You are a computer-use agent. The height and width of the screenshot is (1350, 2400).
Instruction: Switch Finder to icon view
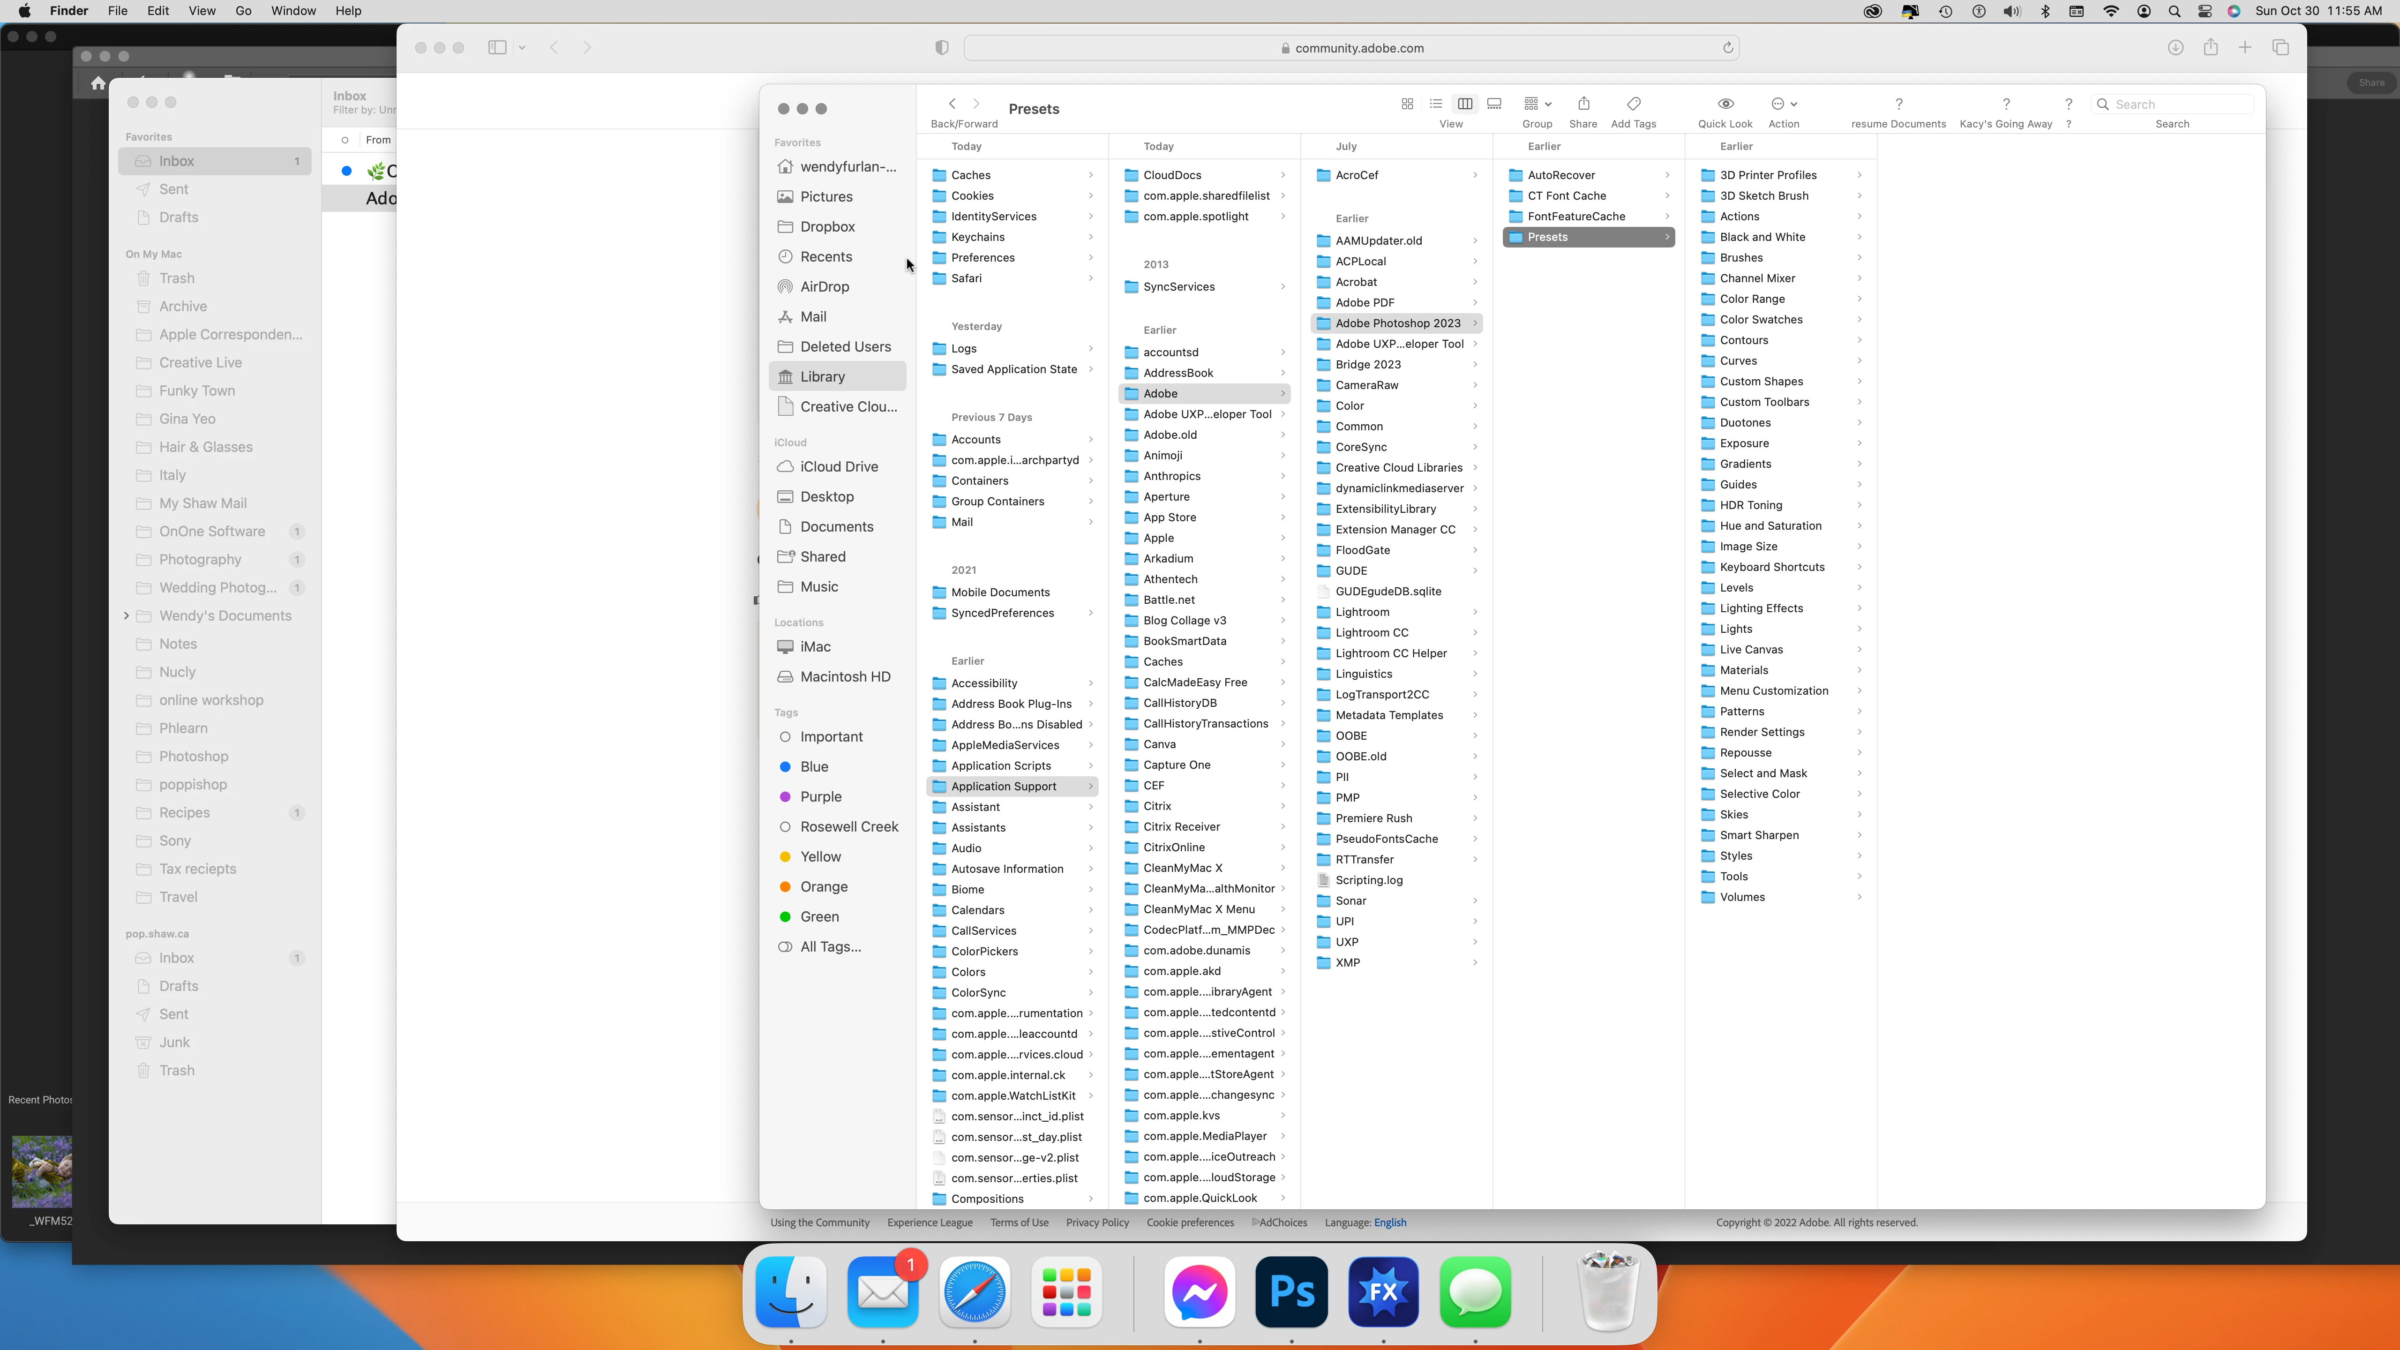(x=1407, y=104)
